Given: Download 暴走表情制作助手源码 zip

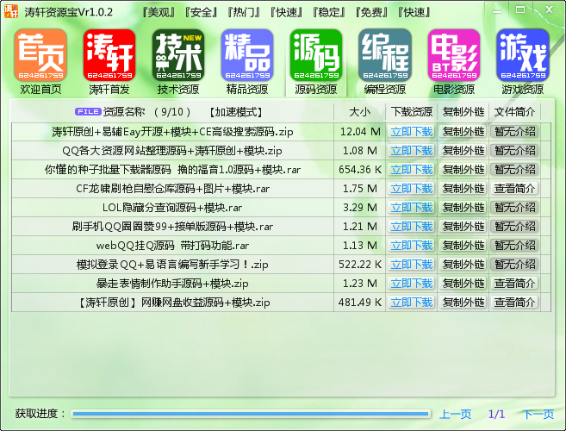Looking at the screenshot, I should point(412,284).
